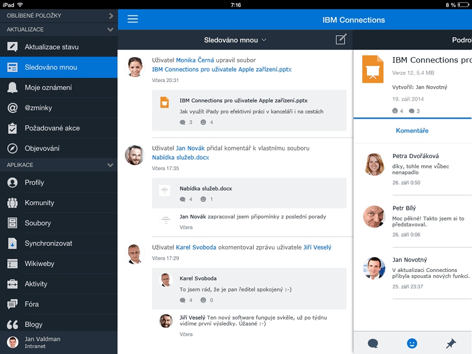Tap Jan Novák avatar in feed

135,155
